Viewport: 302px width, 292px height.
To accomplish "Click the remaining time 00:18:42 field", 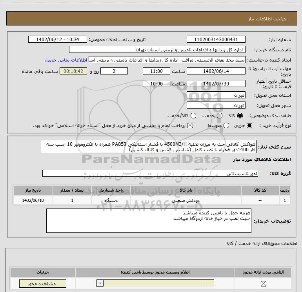I will (73, 71).
